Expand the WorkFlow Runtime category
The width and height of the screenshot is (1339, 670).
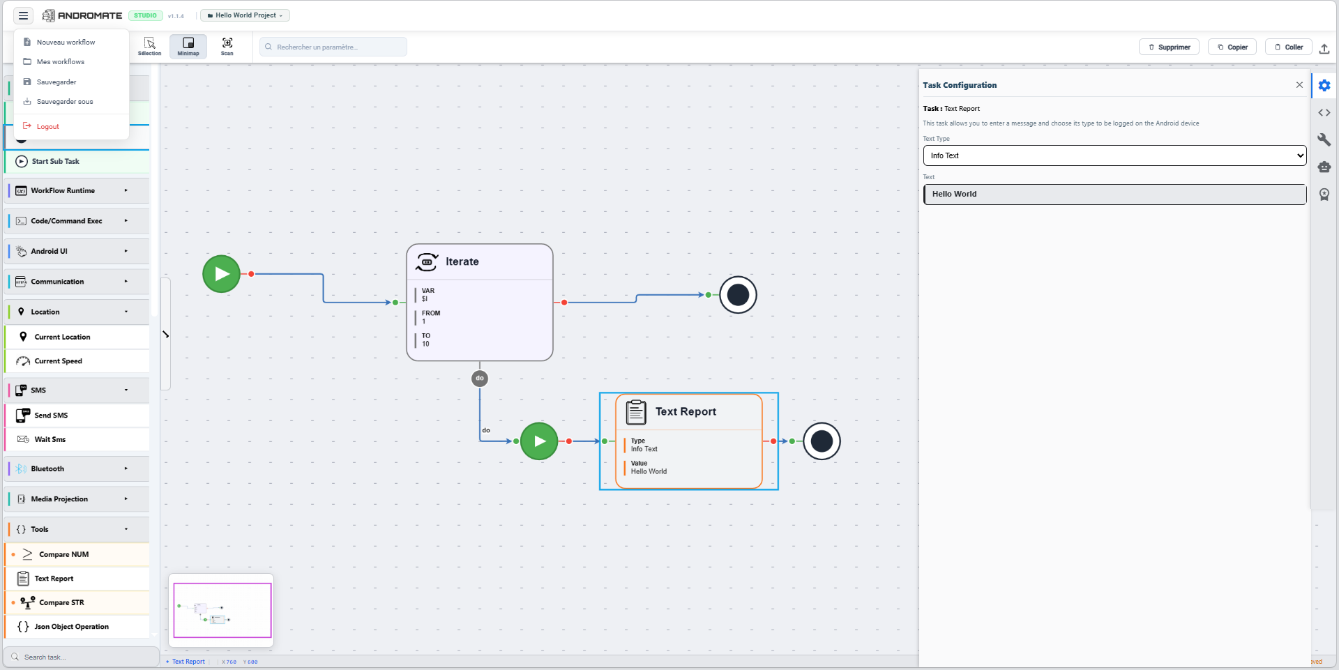click(x=77, y=191)
